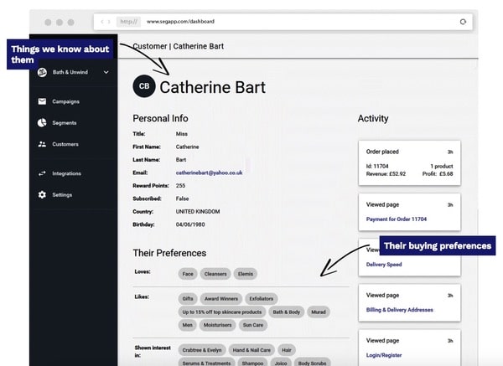Click the Crabtree & Evelyn interest tag
Screen dimensions: 503x366
pyautogui.click(x=202, y=349)
